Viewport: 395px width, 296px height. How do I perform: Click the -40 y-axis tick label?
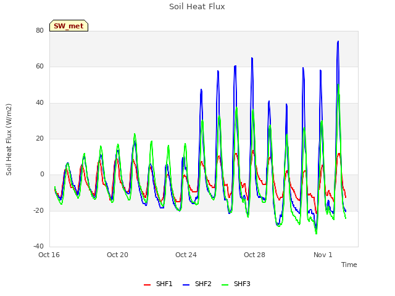point(38,246)
